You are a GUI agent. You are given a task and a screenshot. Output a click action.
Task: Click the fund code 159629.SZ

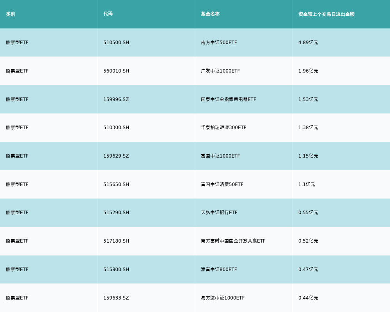tap(116, 156)
